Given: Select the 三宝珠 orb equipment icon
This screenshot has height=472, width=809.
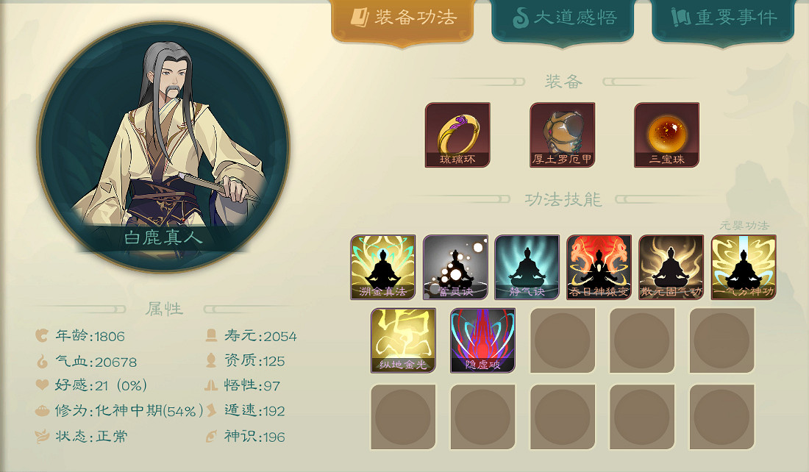Looking at the screenshot, I should pyautogui.click(x=666, y=135).
